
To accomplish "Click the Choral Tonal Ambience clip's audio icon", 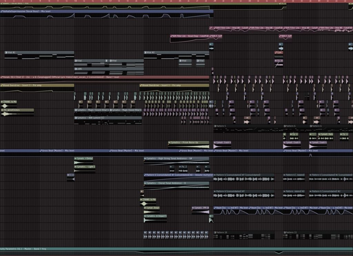I will point(145,183).
